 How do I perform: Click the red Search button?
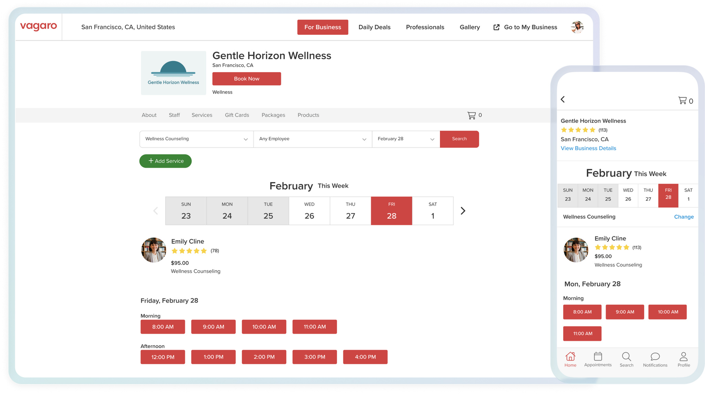tap(459, 139)
